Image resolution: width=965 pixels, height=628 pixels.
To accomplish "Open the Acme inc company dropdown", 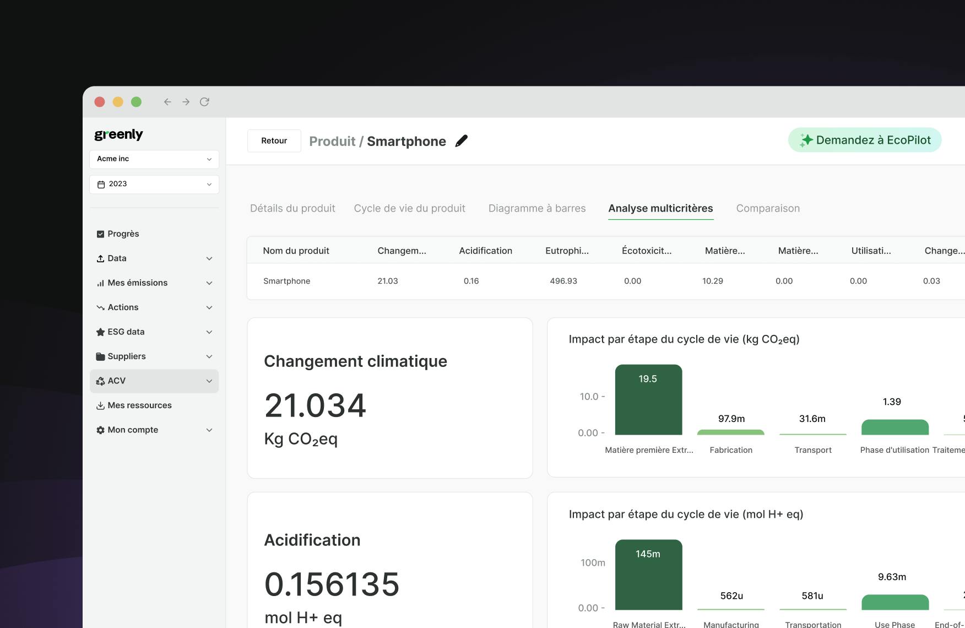I will 154,159.
